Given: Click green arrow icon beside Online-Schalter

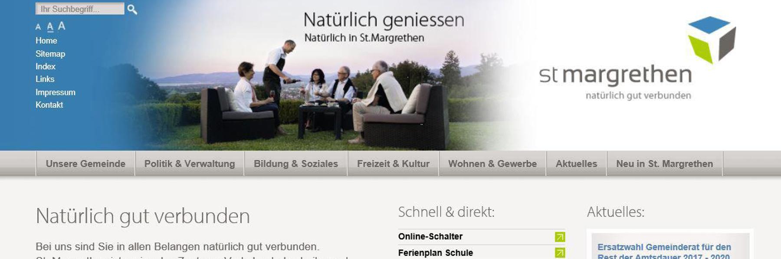Looking at the screenshot, I should [x=560, y=237].
